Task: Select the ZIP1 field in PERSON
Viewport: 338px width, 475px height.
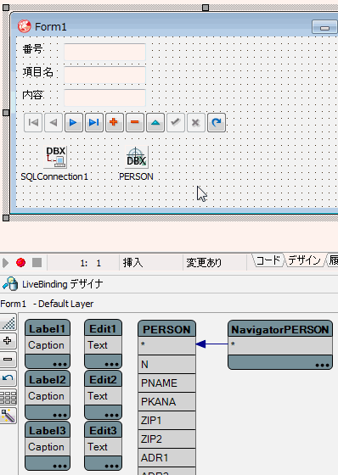Action: coord(166,421)
